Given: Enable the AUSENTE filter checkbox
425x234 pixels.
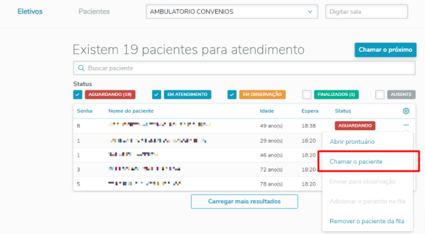Looking at the screenshot, I should click(380, 95).
